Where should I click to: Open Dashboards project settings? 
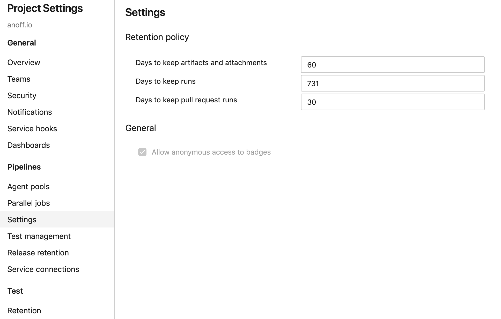[28, 145]
